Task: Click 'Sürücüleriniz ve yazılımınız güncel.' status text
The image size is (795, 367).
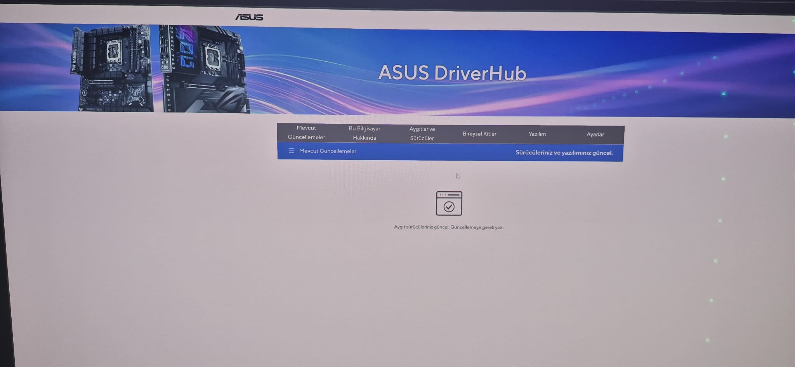Action: click(564, 153)
